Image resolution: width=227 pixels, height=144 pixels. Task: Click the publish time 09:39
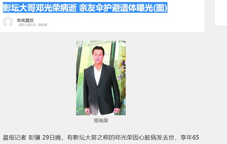coord(42,25)
